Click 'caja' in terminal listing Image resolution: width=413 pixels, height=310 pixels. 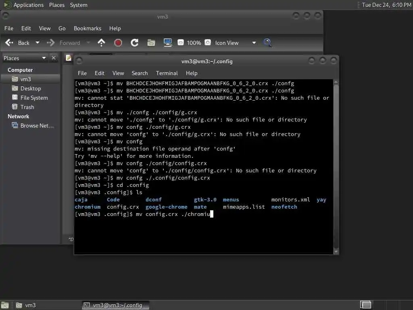point(81,199)
